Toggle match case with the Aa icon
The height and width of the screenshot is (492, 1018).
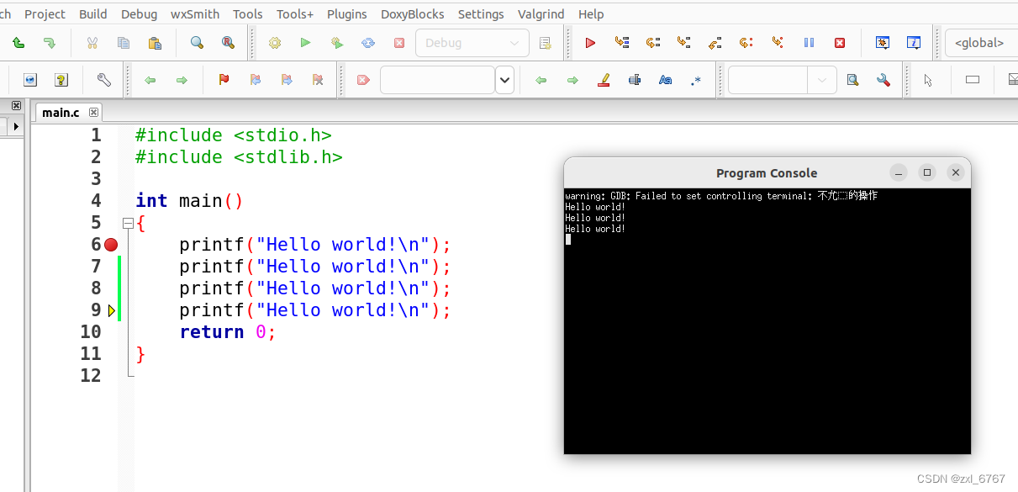665,79
